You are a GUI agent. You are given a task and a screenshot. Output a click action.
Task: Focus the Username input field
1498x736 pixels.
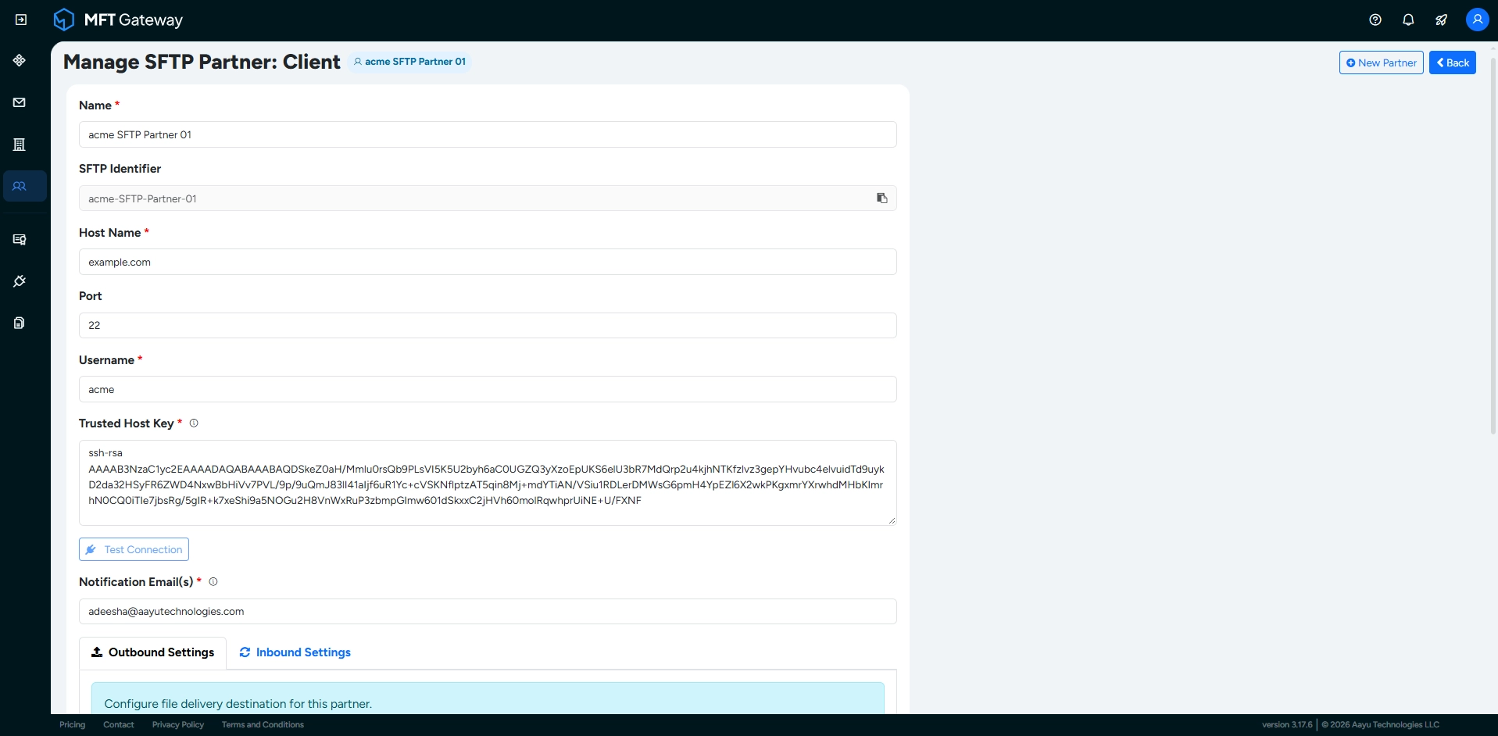pyautogui.click(x=488, y=389)
